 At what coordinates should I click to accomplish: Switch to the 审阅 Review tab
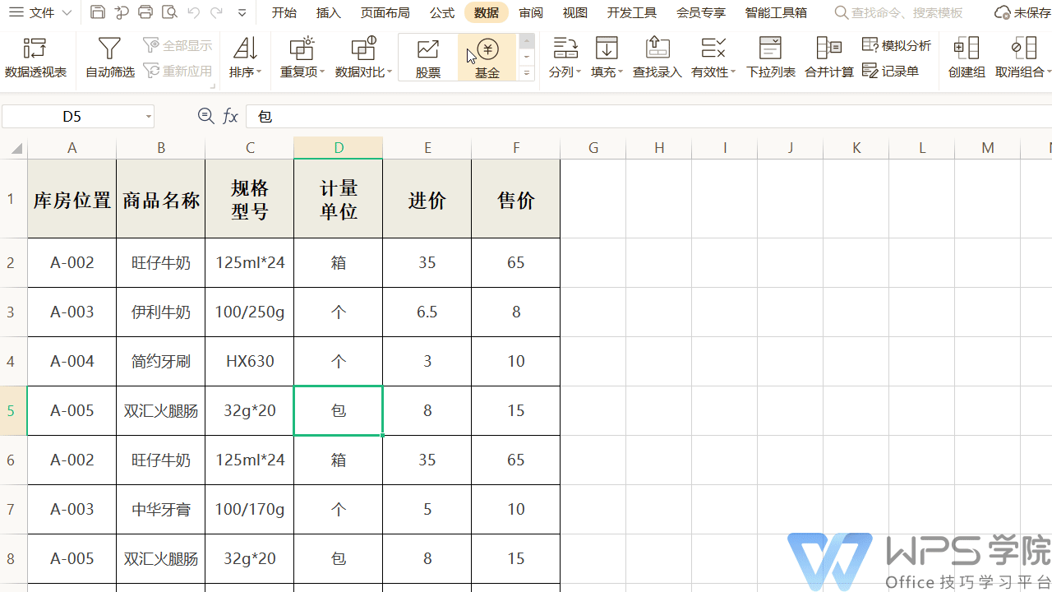531,12
